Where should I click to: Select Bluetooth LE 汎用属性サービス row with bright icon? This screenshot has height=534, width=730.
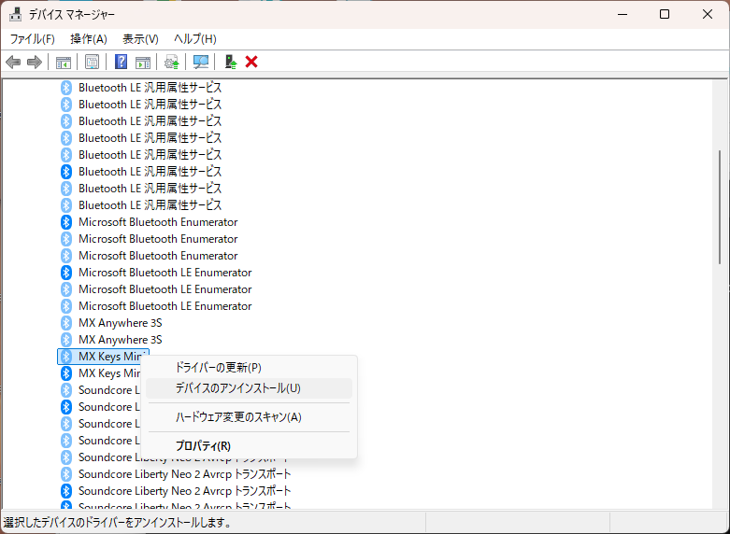[141, 172]
